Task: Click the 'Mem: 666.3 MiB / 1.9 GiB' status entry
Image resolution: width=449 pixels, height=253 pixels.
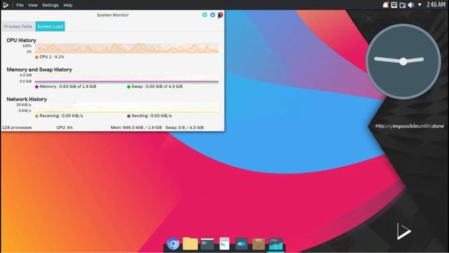Action: (x=136, y=127)
